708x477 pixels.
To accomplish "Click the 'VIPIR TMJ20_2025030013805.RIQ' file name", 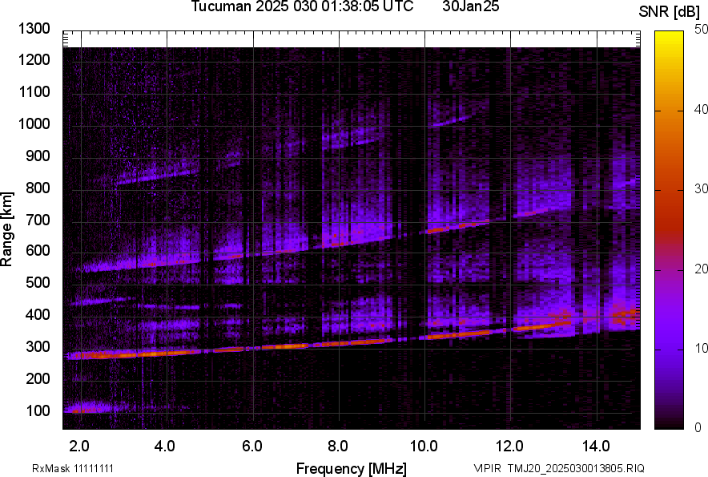I will [x=558, y=468].
